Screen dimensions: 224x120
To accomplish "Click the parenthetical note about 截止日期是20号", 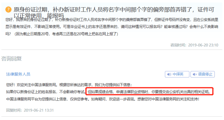I will pyautogui.click(x=66, y=34).
